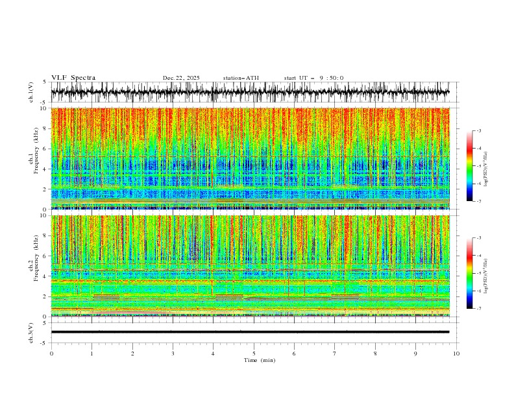Click the "ch.1(V)" axis label
514x397 pixels.
click(31, 92)
